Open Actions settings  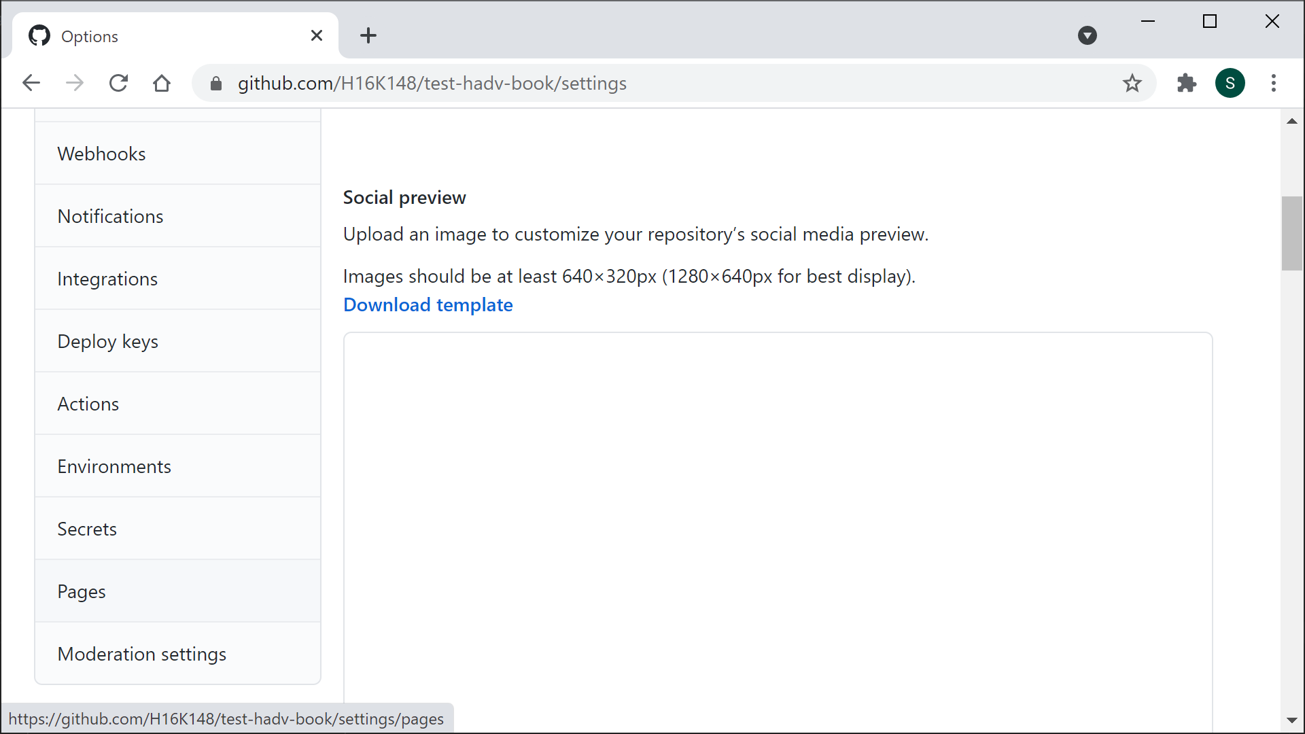click(177, 404)
